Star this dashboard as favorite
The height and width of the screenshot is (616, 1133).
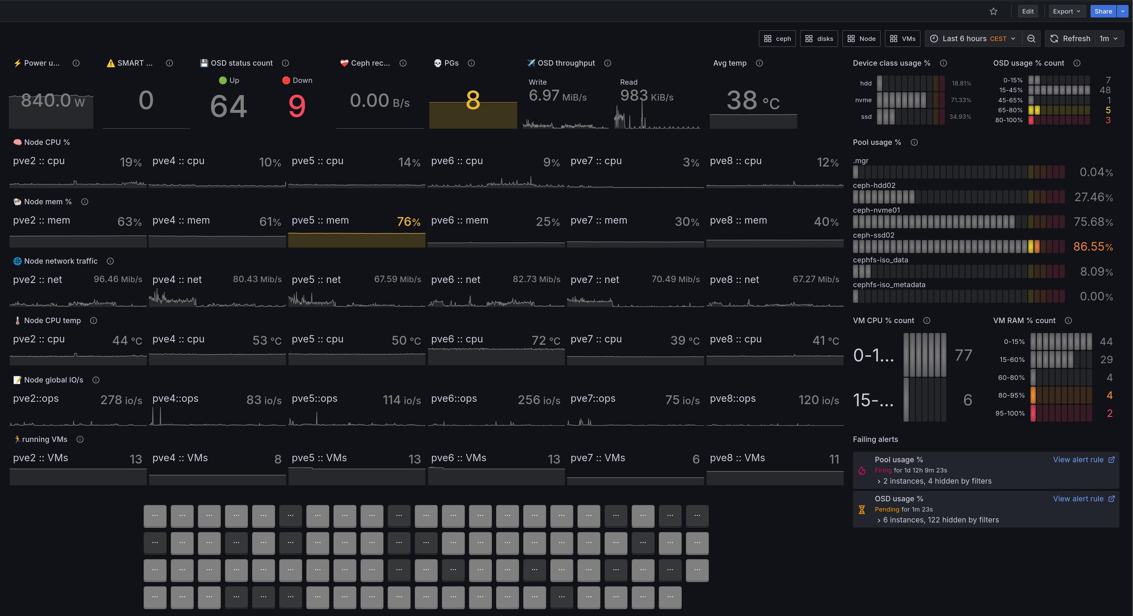tap(993, 11)
